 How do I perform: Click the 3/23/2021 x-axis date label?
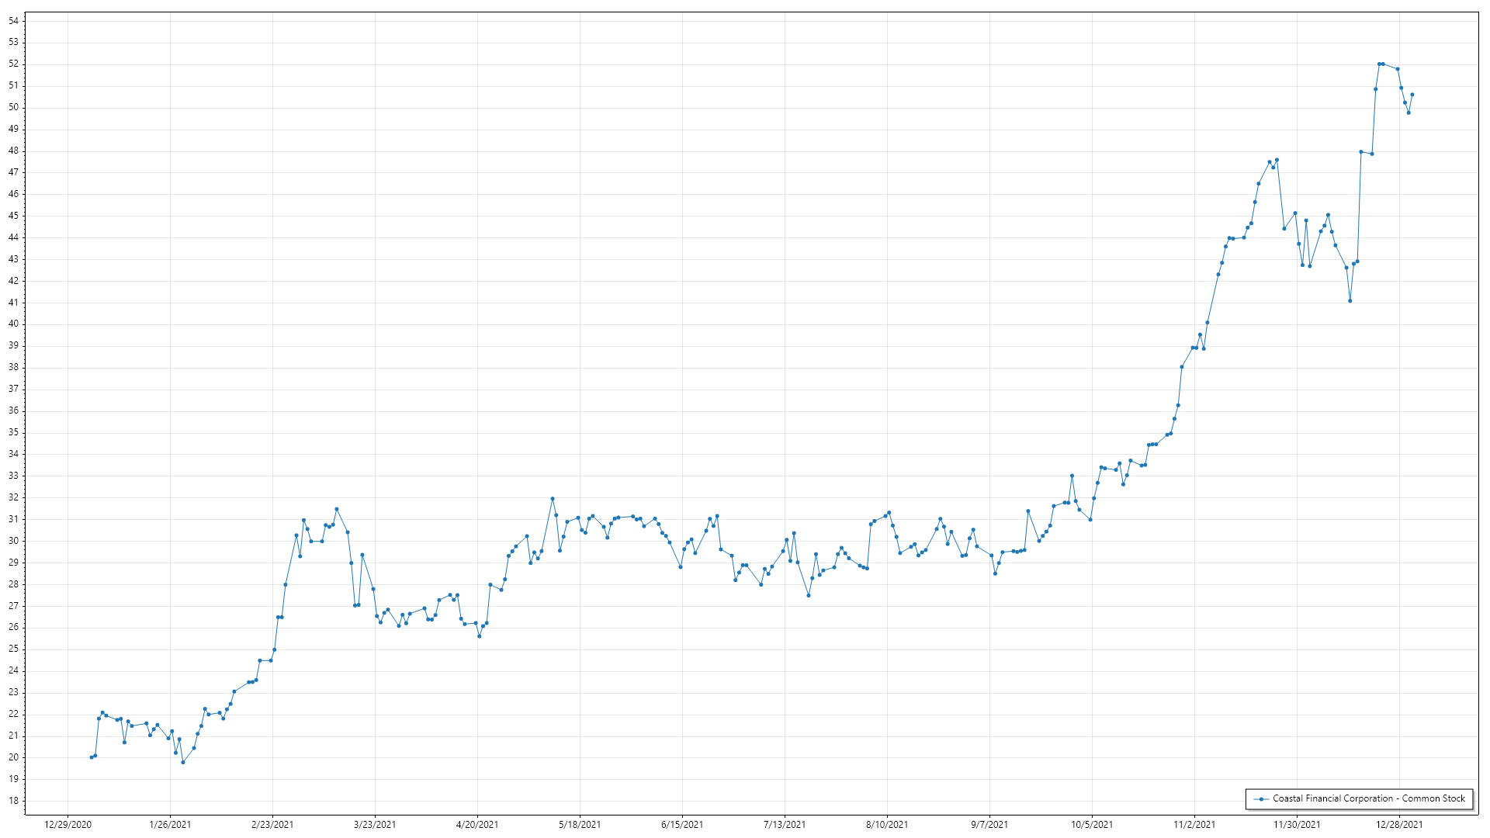click(x=375, y=825)
